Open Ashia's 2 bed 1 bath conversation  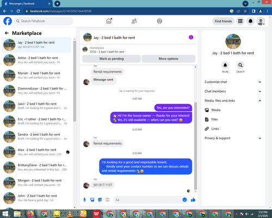pos(36,60)
